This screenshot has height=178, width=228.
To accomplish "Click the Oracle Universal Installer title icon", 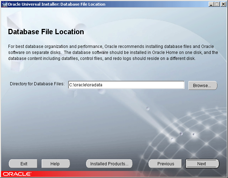I will coord(4,4).
